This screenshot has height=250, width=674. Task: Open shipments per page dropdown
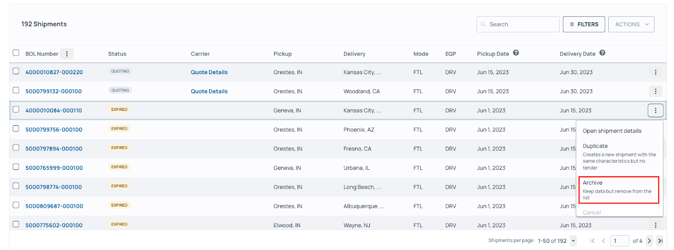(573, 241)
